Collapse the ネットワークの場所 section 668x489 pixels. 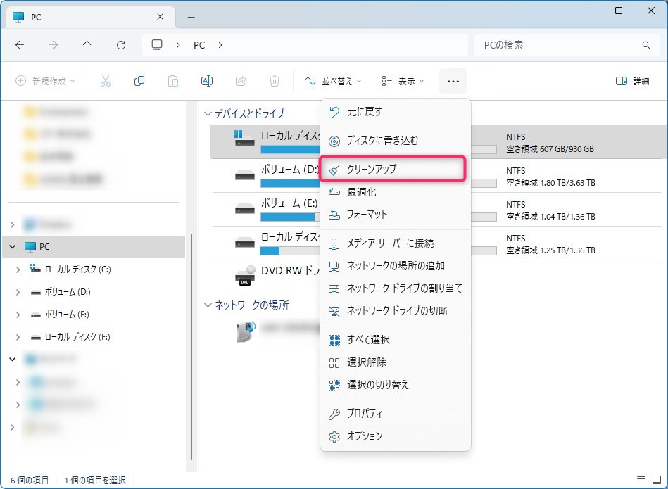pyautogui.click(x=208, y=305)
